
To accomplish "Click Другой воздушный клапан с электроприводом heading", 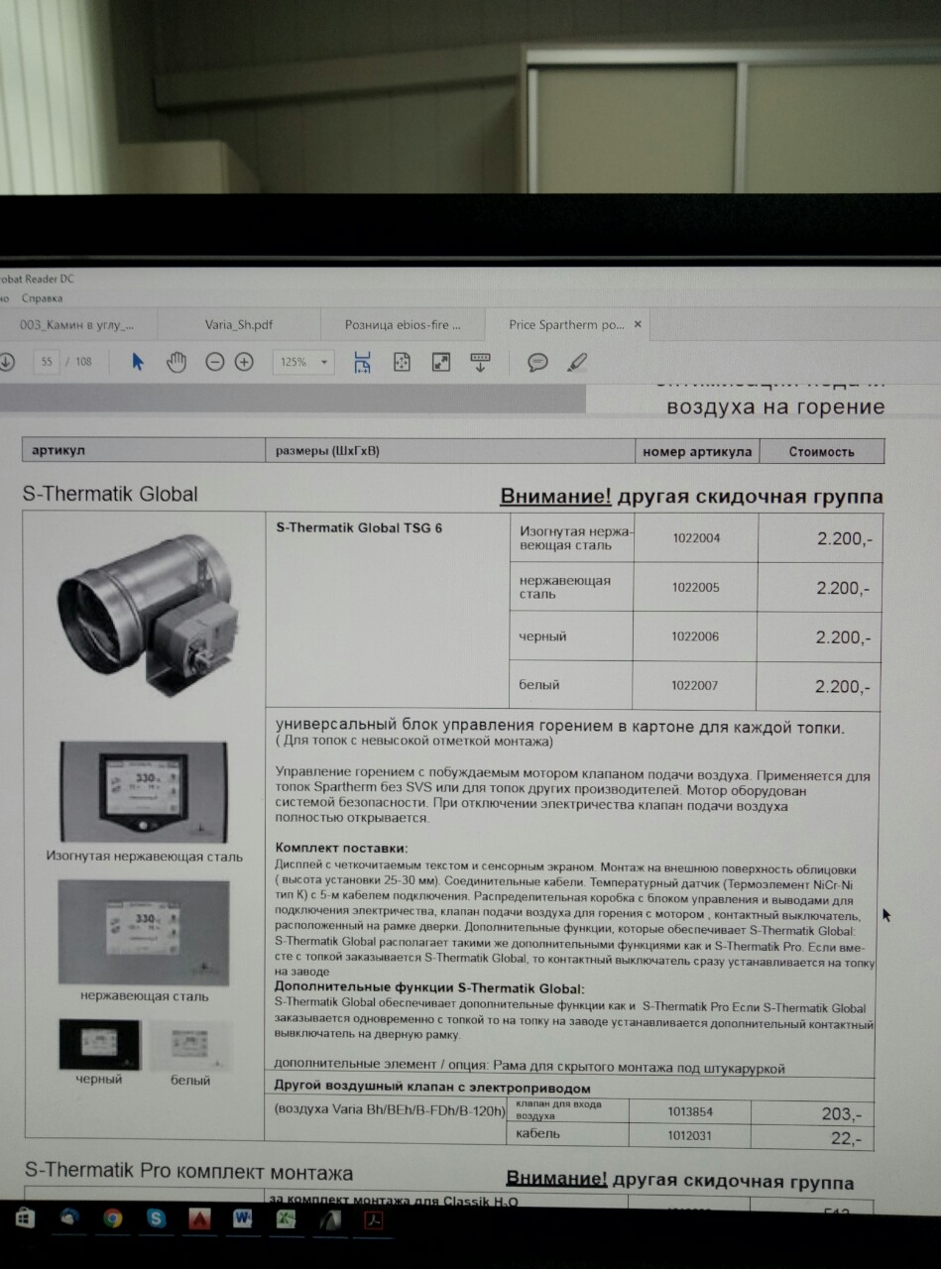I will [431, 1088].
